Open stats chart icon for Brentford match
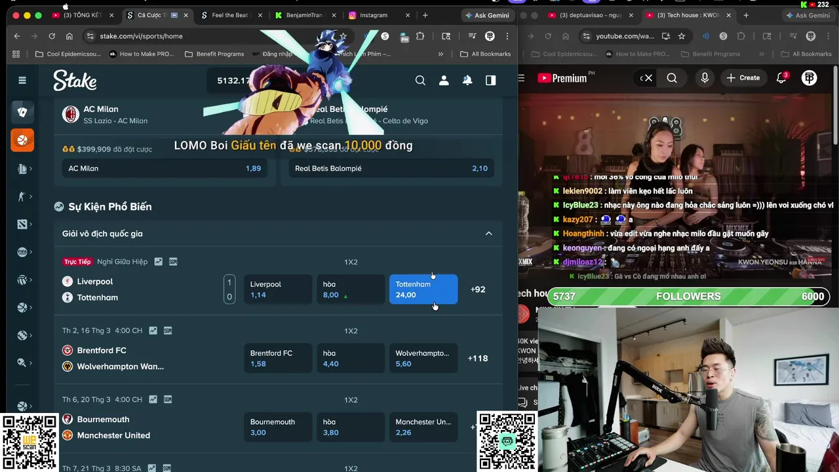Screen dimensions: 839x472 (x=153, y=330)
